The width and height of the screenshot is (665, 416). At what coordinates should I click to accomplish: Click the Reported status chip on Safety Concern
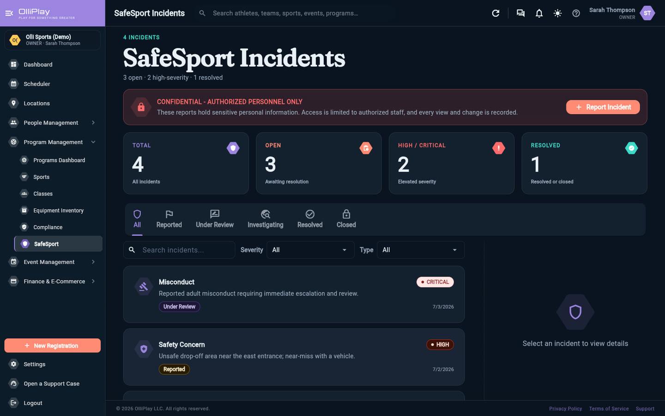coord(174,369)
